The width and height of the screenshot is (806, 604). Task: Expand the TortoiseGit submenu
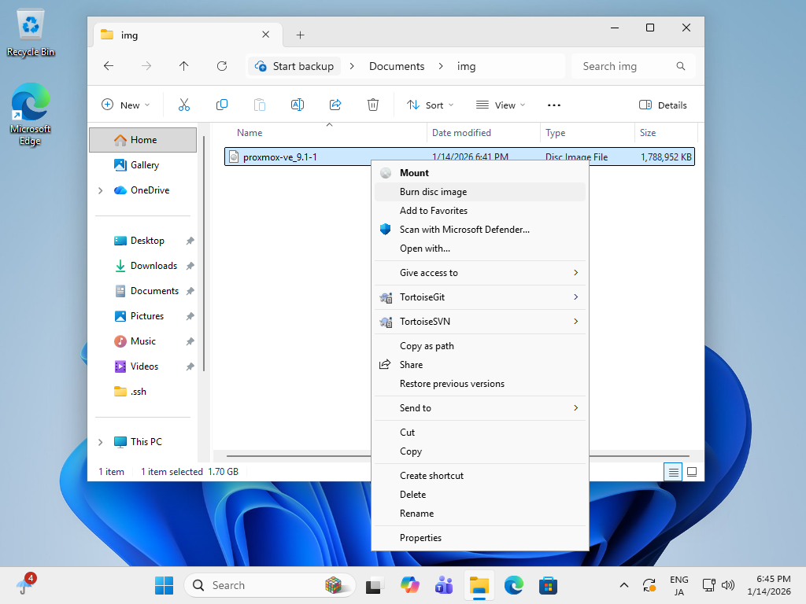point(480,297)
